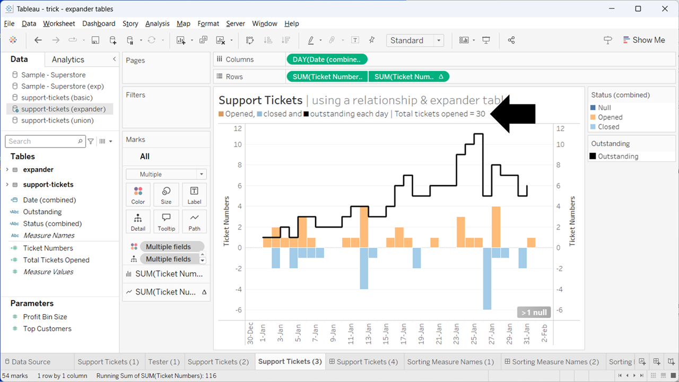Click the New Worksheet icon in toolbar
Image resolution: width=679 pixels, height=382 pixels.
tap(182, 40)
